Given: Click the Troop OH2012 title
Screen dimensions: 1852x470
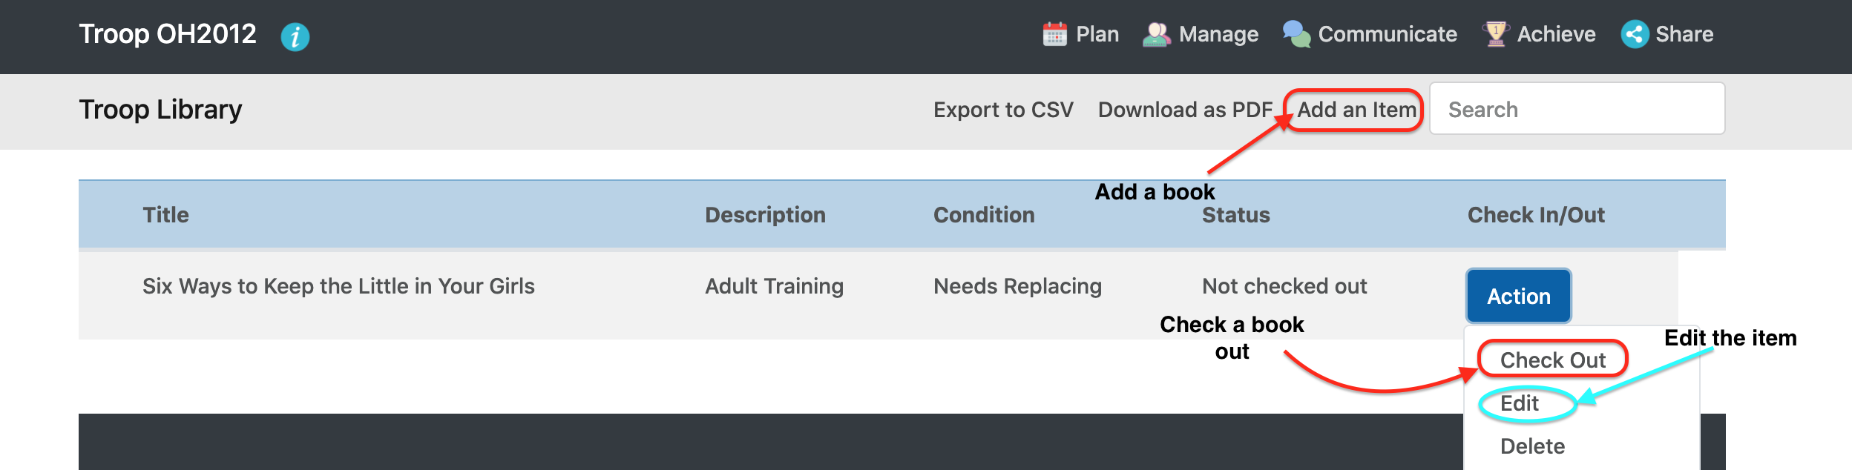Looking at the screenshot, I should click(168, 34).
